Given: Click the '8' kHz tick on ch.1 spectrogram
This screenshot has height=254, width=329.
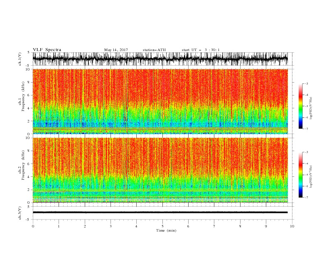Looking at the screenshot, I should 29,82.
